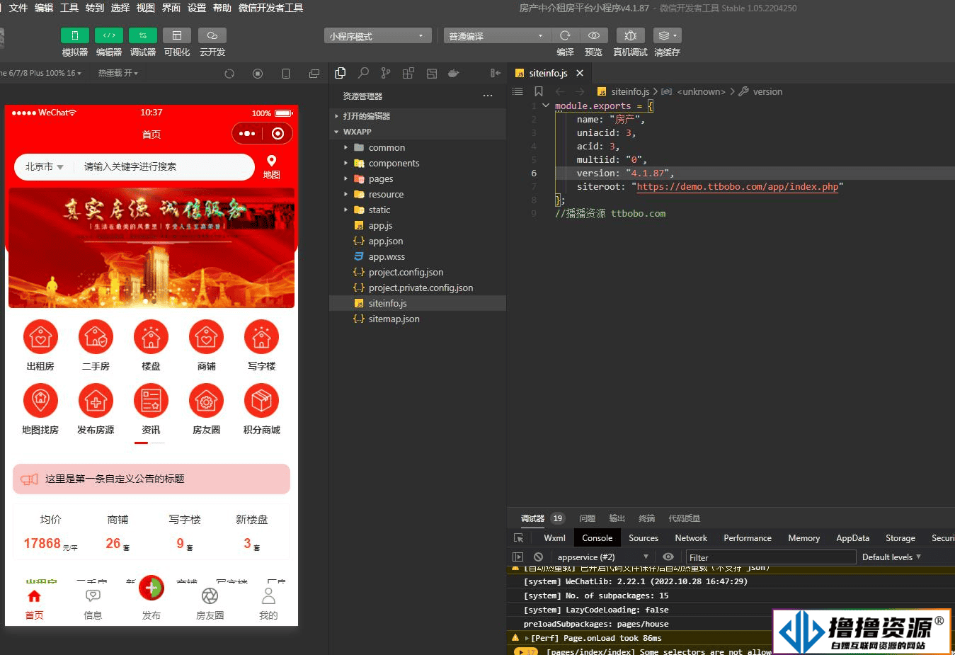Open the 文件 menu
The height and width of the screenshot is (655, 955).
click(x=18, y=8)
